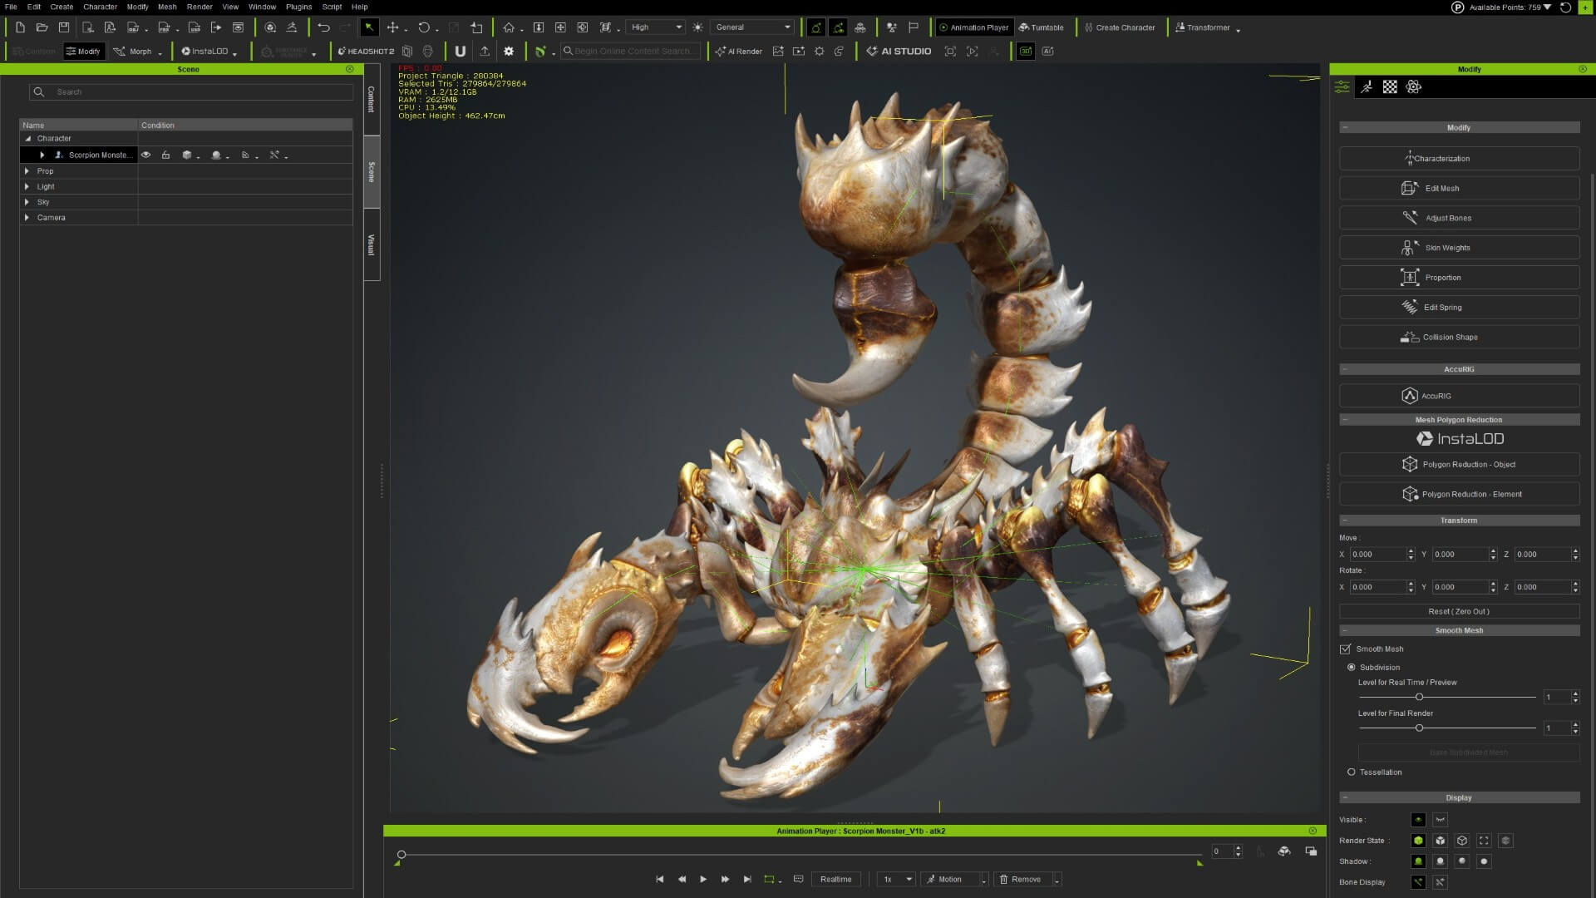Click the AccuRIG button
Screen dimensions: 1596x898
pyautogui.click(x=1459, y=397)
